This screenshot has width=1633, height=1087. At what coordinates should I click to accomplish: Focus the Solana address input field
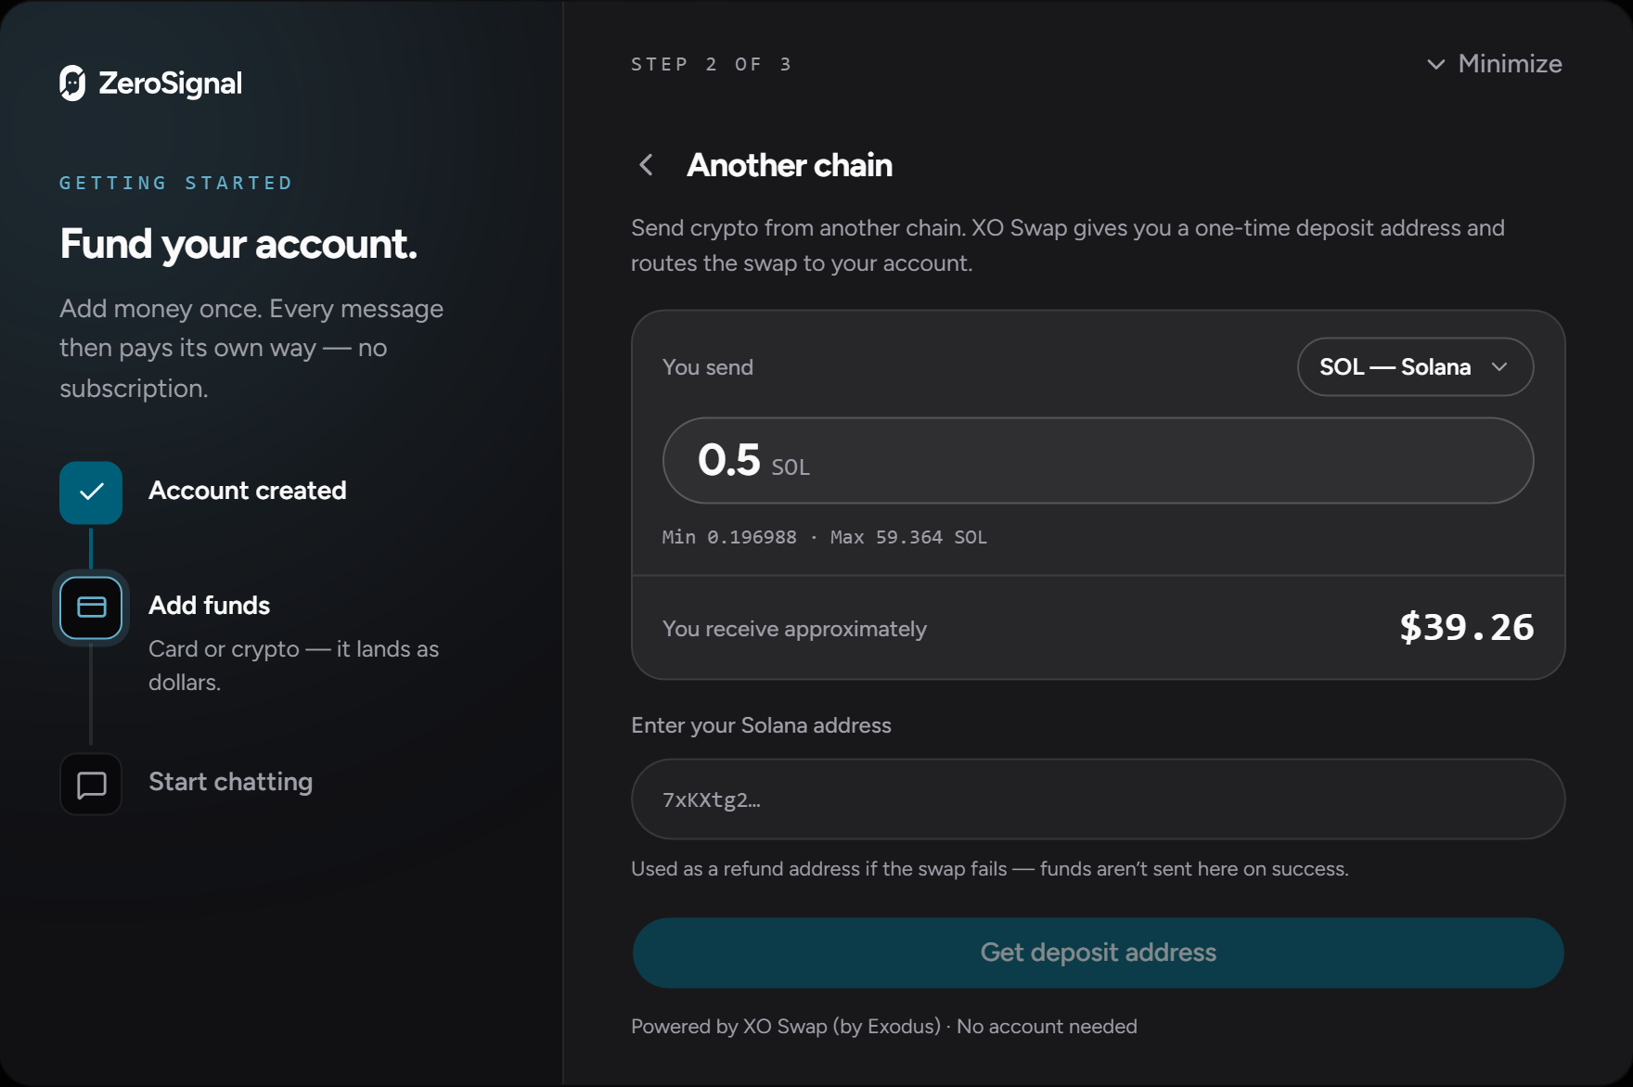pos(1098,799)
